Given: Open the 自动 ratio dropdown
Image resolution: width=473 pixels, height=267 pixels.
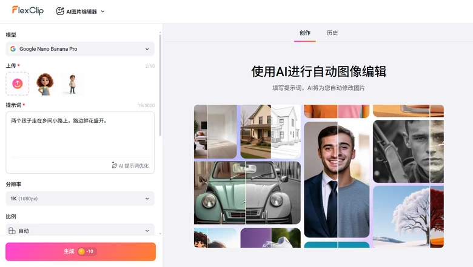Looking at the screenshot, I should 80,231.
